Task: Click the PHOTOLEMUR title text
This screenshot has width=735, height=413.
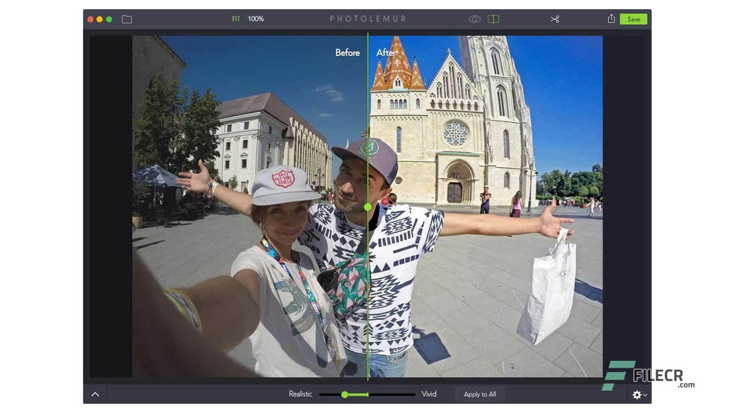Action: 368,18
